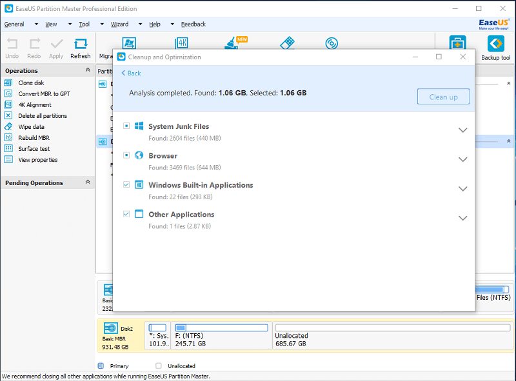Click the Convert MBR to GPT icon
The width and height of the screenshot is (516, 381).
(x=8, y=93)
